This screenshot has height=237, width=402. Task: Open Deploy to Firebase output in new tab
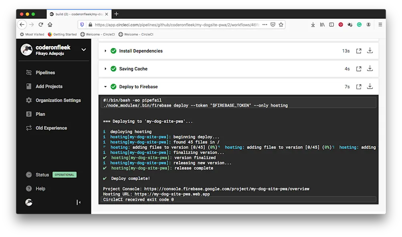pos(359,86)
